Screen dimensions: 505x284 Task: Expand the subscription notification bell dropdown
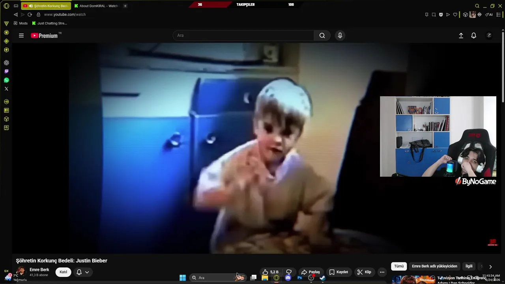[83, 272]
